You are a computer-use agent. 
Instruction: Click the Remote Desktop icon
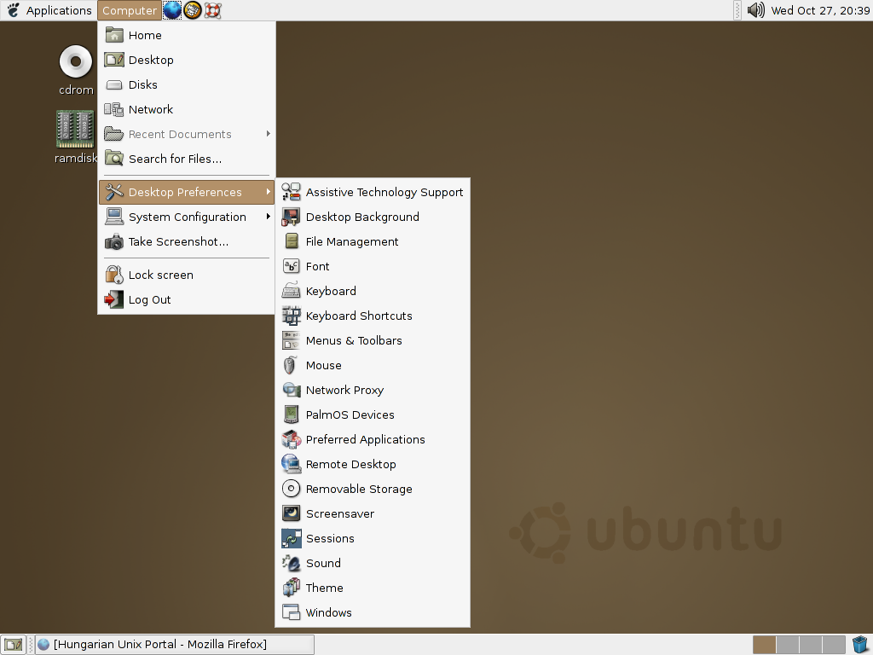coord(292,464)
